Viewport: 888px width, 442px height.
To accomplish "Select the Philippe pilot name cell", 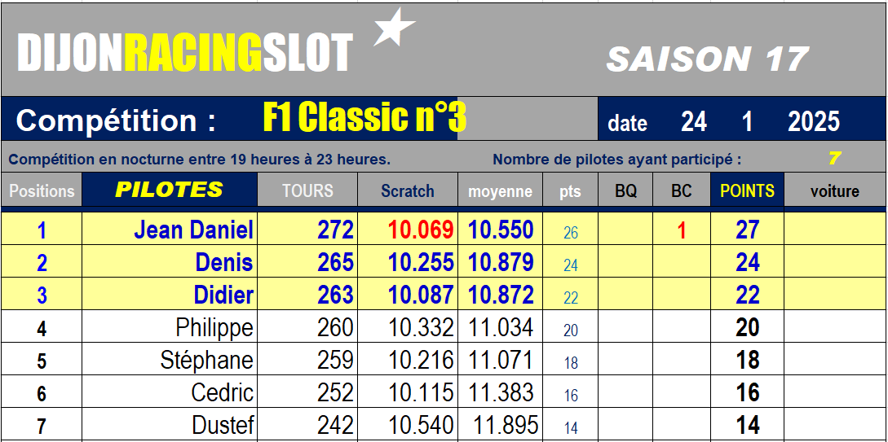I will pos(170,326).
